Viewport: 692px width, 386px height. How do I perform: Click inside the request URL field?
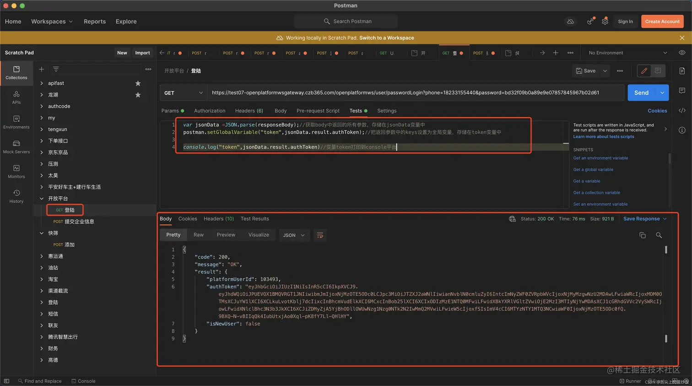tap(416, 92)
